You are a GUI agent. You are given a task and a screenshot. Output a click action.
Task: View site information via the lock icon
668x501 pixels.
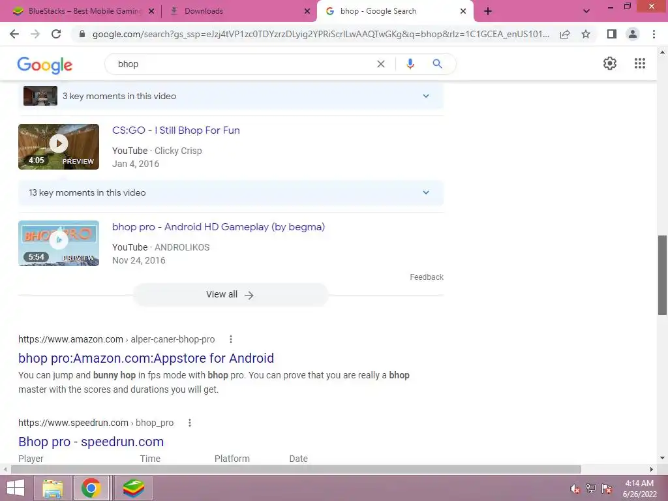click(82, 34)
